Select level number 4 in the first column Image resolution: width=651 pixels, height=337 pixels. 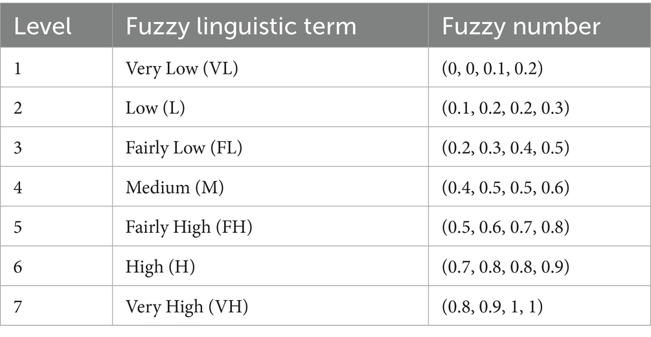[x=18, y=187]
